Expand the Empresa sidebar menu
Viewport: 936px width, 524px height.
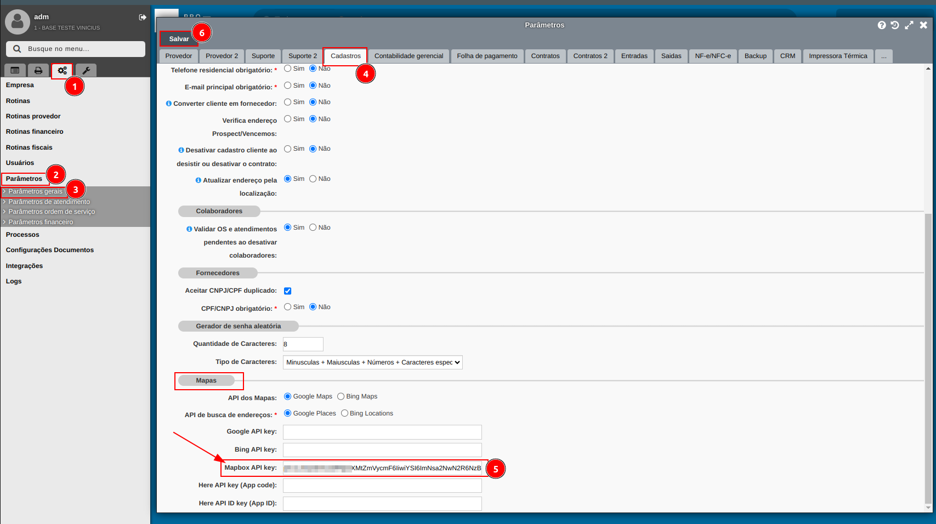pos(20,85)
